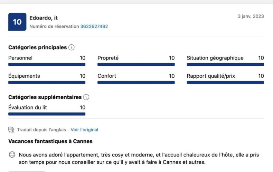Click the translation icon next to Traduit
This screenshot has width=273, height=172.
tap(11, 130)
